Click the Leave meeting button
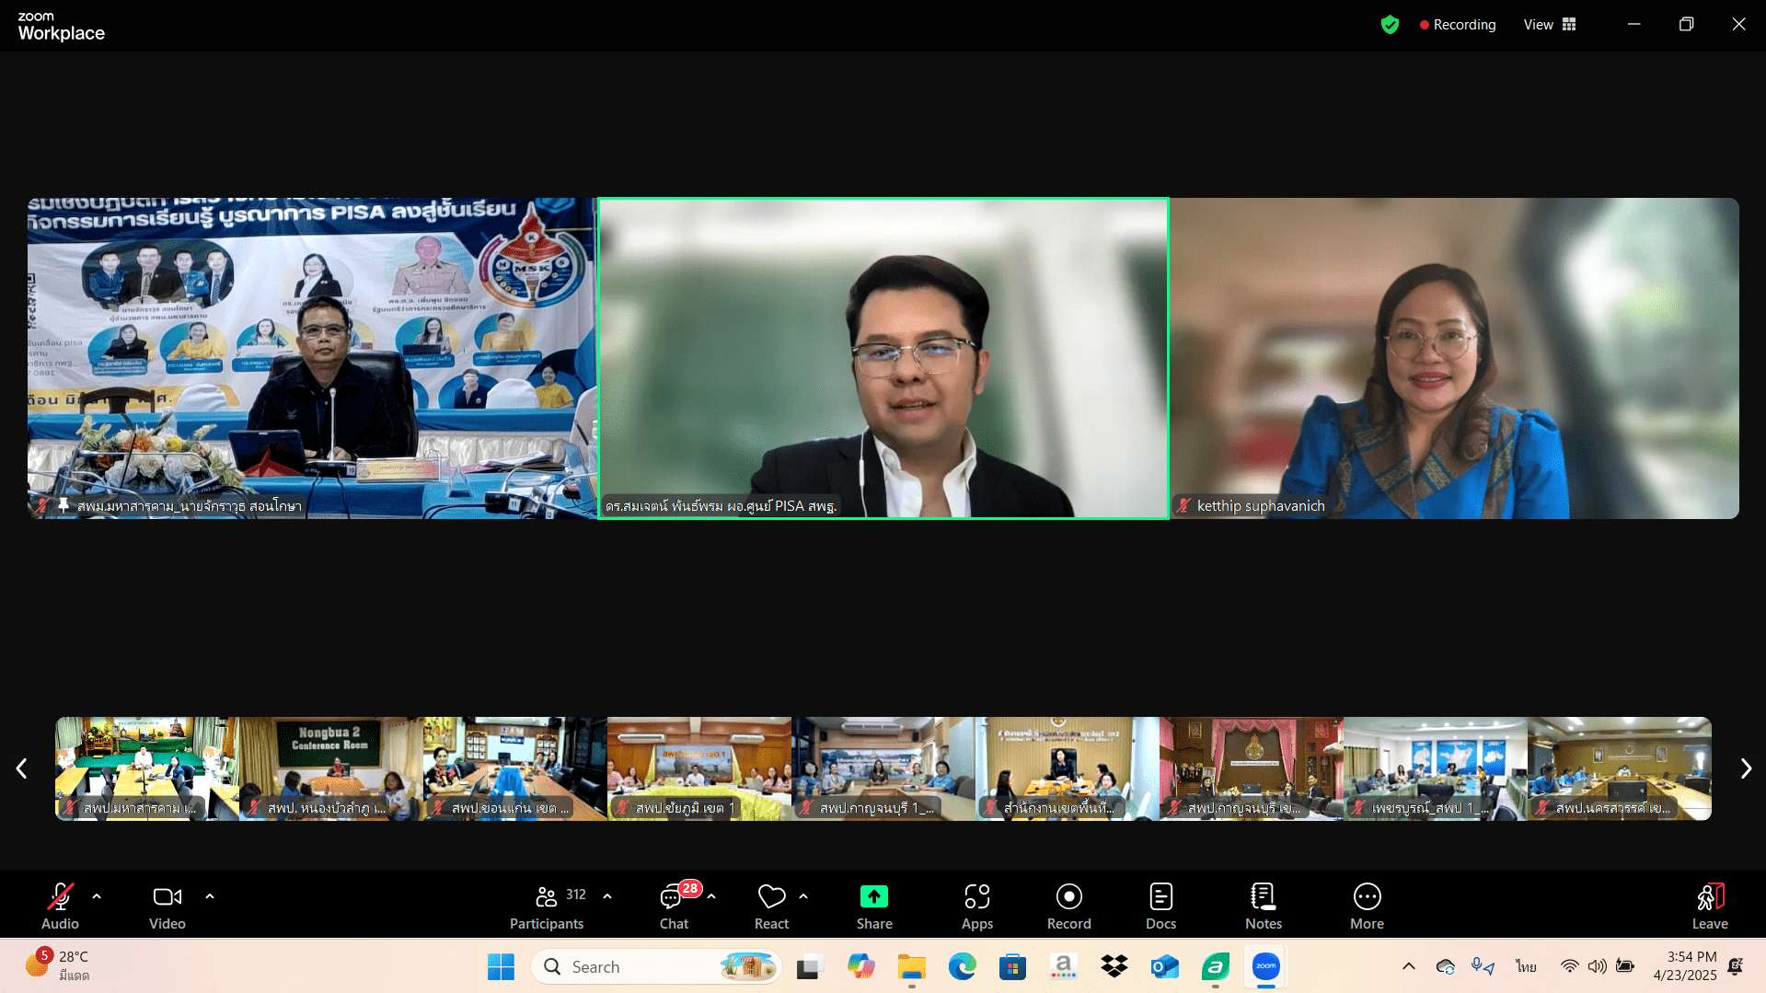The height and width of the screenshot is (993, 1766). coord(1710,906)
